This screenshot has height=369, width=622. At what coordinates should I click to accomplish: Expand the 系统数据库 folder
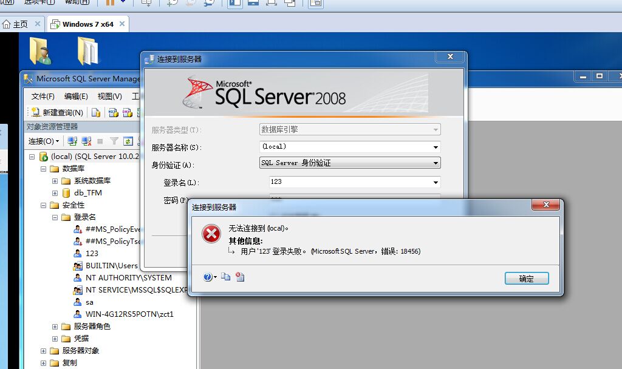55,181
